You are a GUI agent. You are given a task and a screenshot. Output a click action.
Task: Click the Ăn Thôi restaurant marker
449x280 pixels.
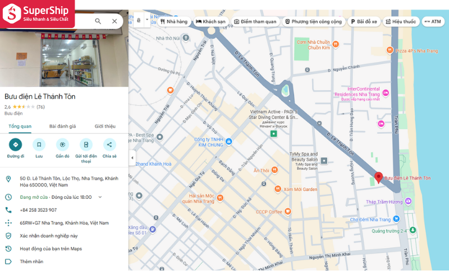coord(274,170)
